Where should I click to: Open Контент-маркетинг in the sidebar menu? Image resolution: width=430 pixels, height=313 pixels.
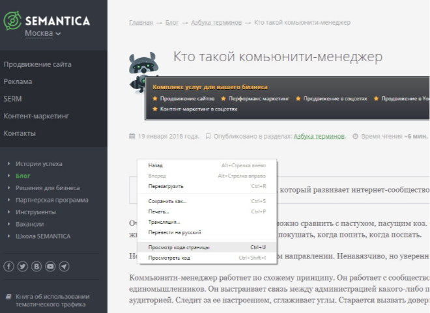(36, 116)
